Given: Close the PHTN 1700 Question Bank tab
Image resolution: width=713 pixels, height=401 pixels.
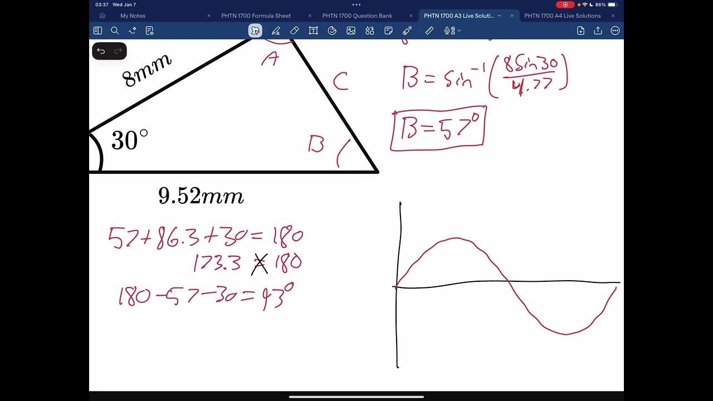Looking at the screenshot, I should pyautogui.click(x=411, y=16).
